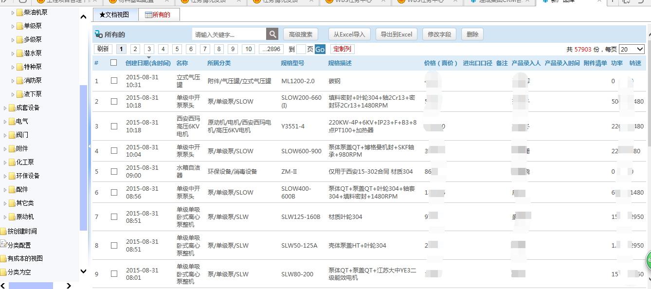Image resolution: width=651 pixels, height=289 pixels.
Task: Open the 定制列 customize columns link
Action: 343,49
